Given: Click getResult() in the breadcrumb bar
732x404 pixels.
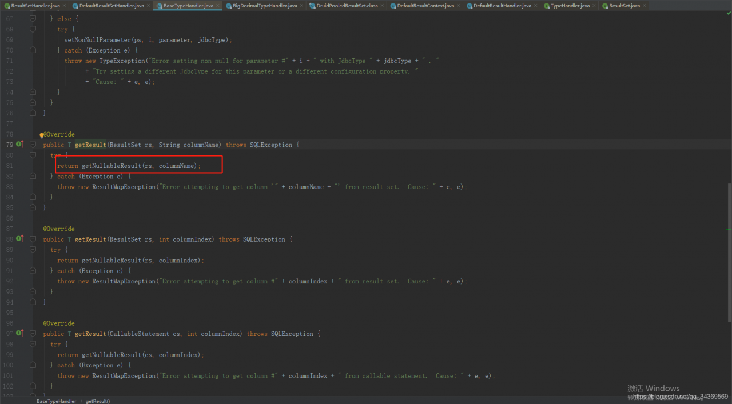Looking at the screenshot, I should (x=98, y=401).
